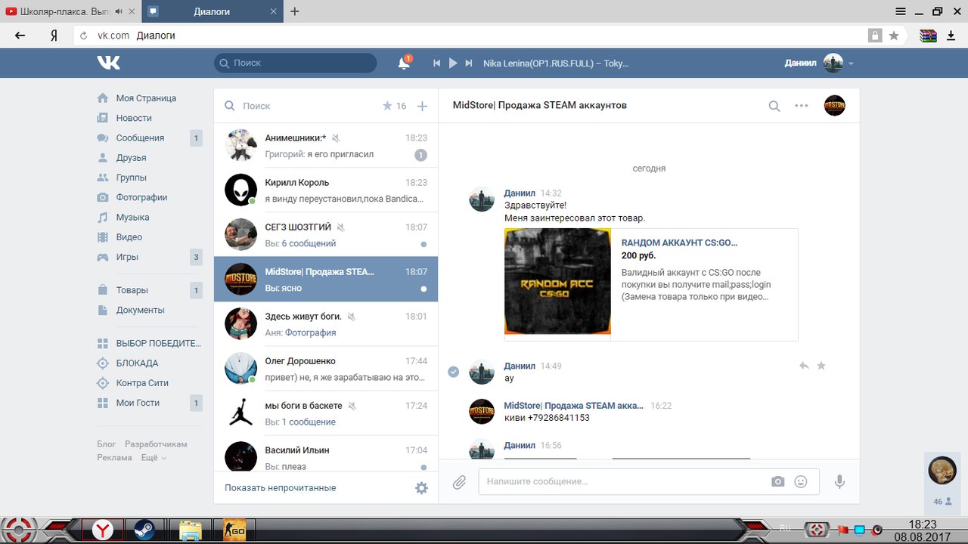Image resolution: width=968 pixels, height=544 pixels.
Task: Open a new browser tab
Action: coord(295,11)
